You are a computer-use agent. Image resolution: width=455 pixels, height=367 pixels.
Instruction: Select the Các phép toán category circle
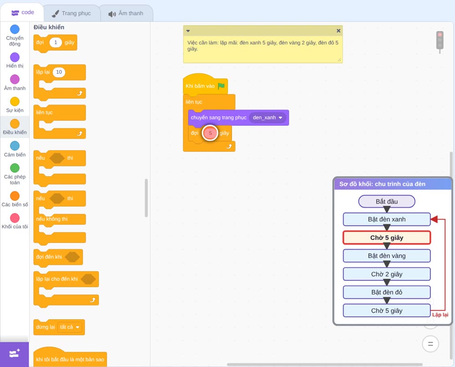15,168
